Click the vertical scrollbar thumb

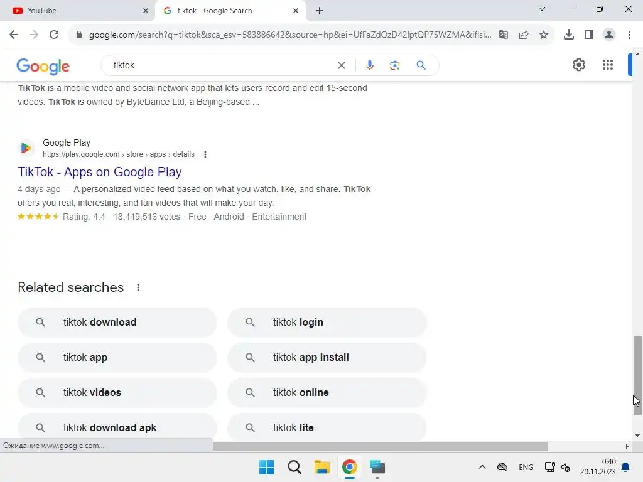[637, 375]
